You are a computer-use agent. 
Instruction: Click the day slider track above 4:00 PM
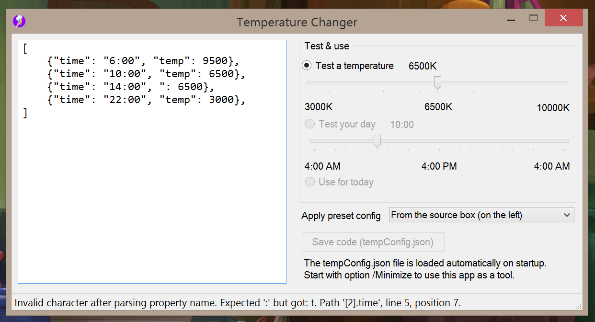(x=439, y=141)
